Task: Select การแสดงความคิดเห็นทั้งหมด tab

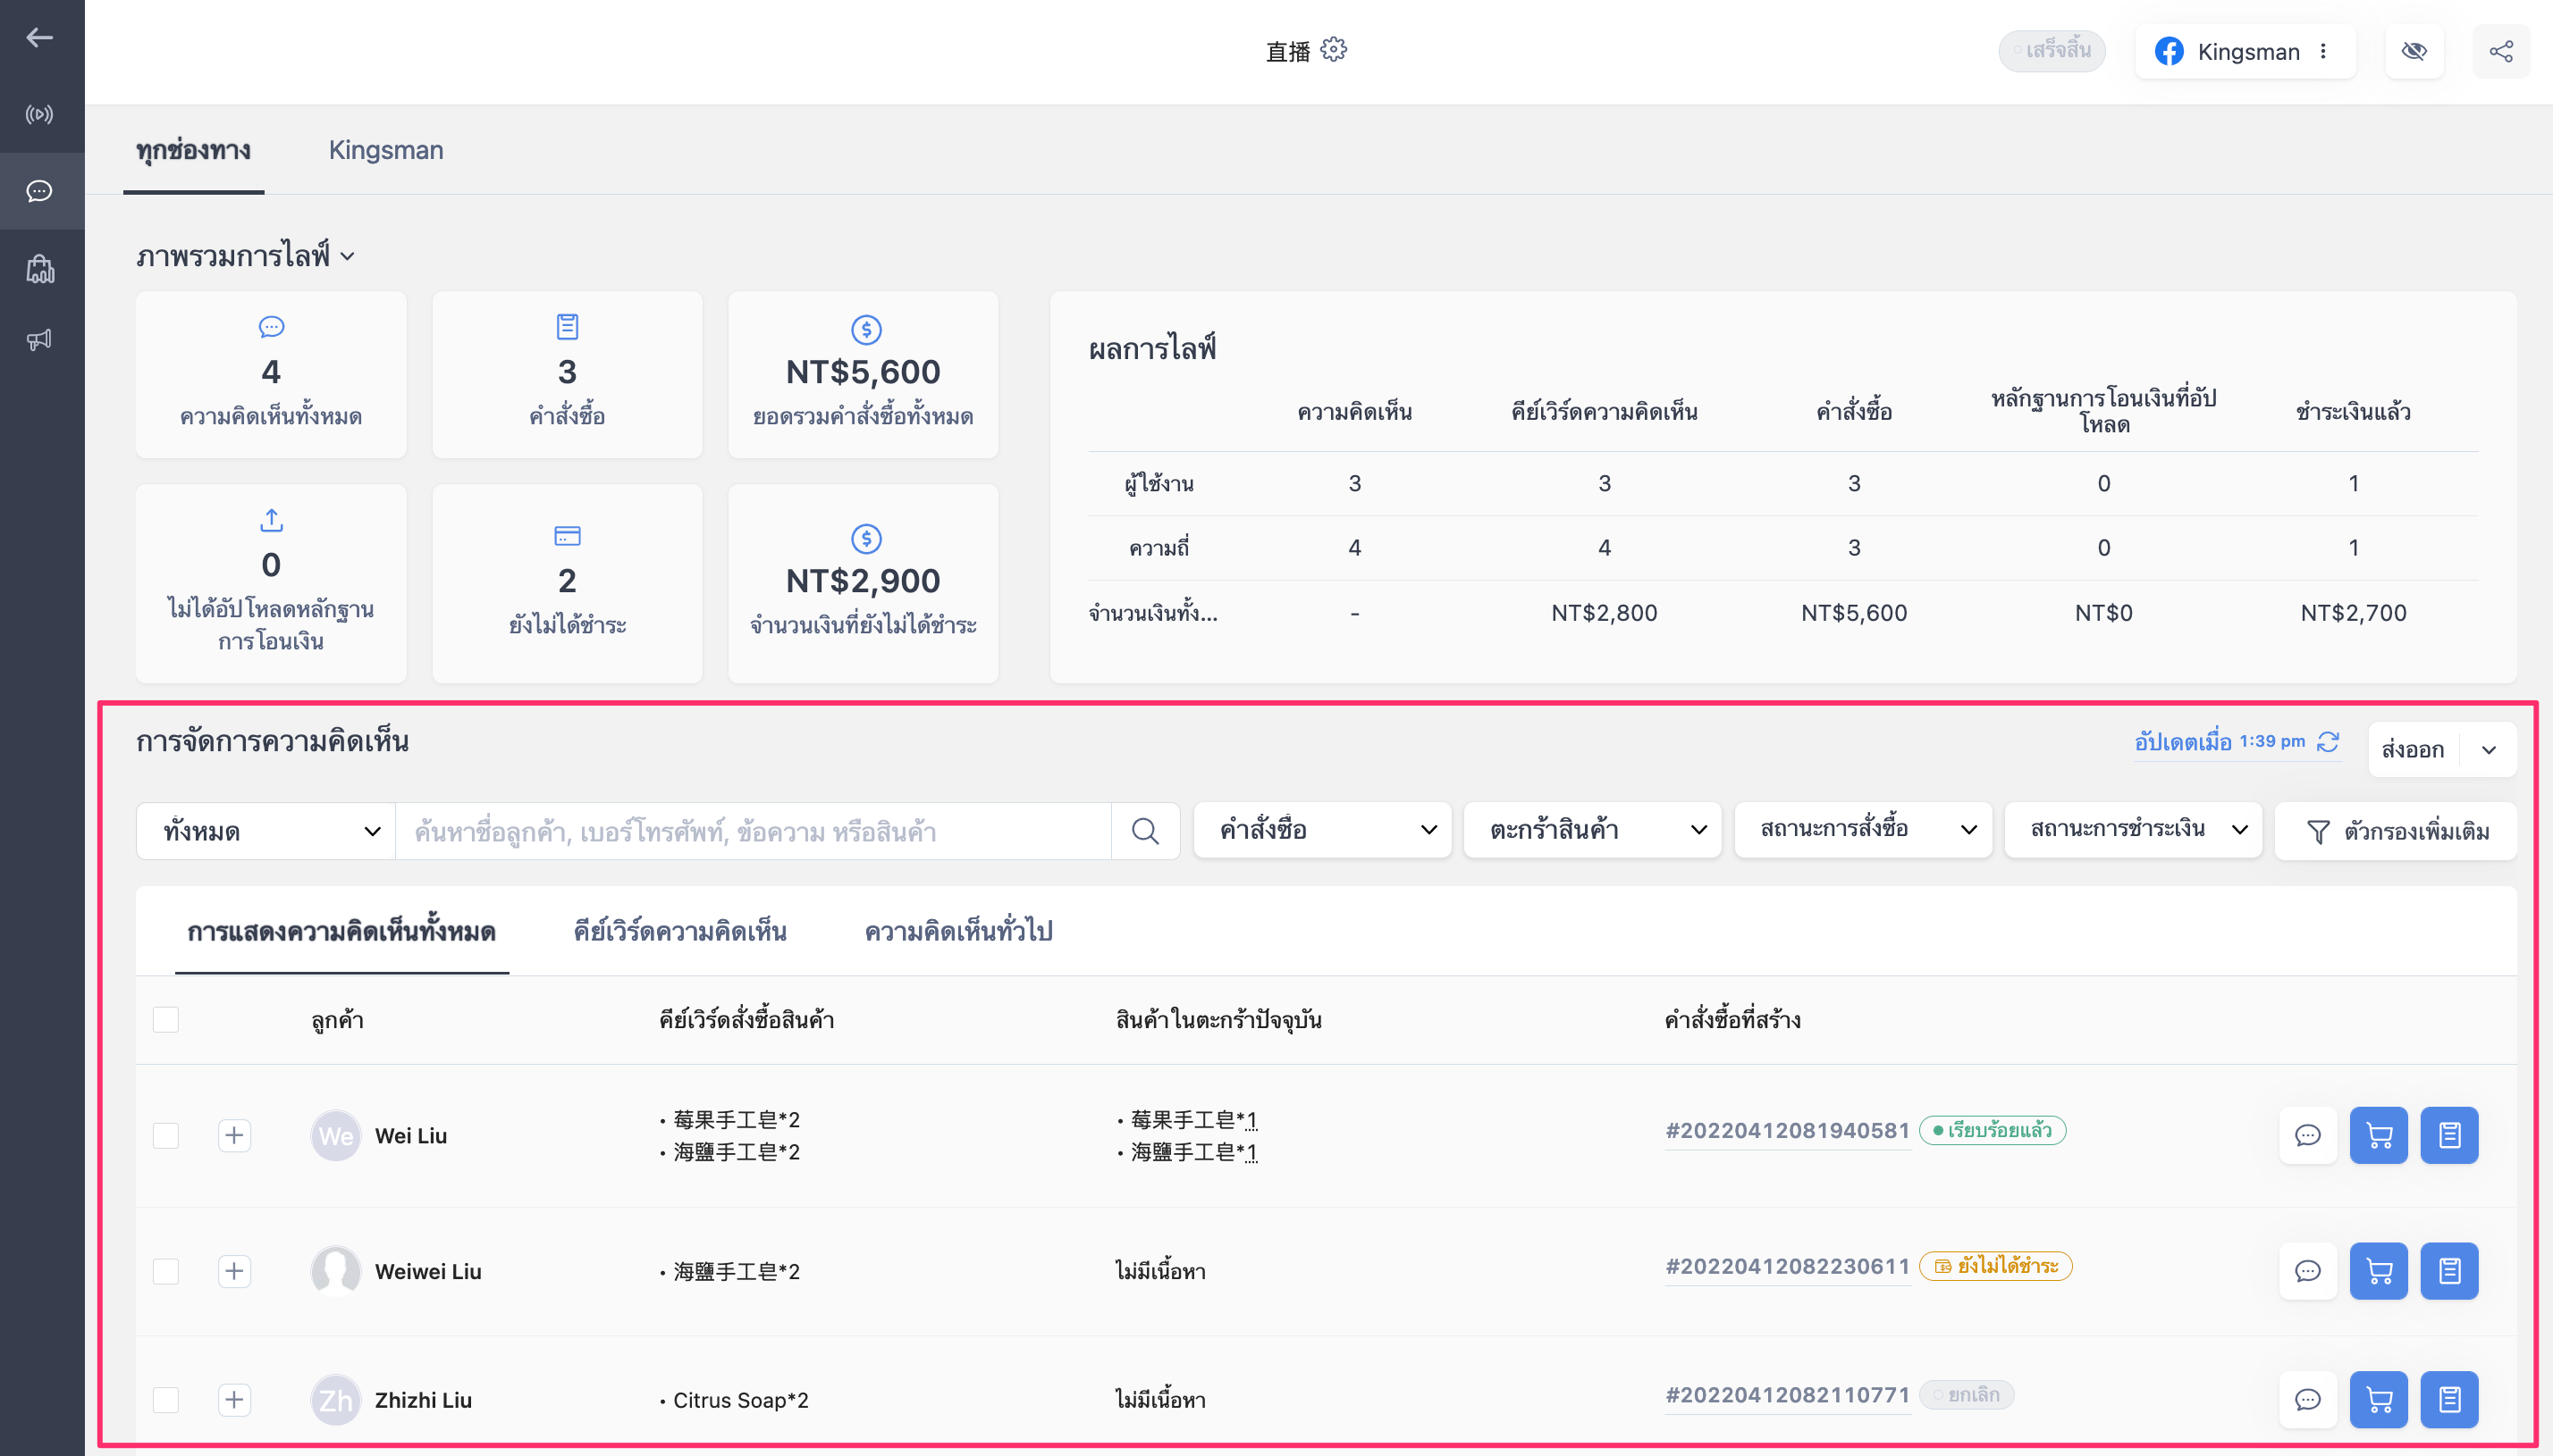Action: tap(342, 932)
